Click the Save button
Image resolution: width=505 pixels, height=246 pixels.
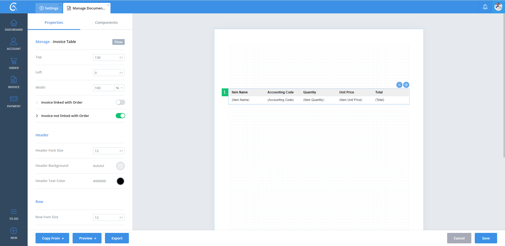pyautogui.click(x=486, y=238)
